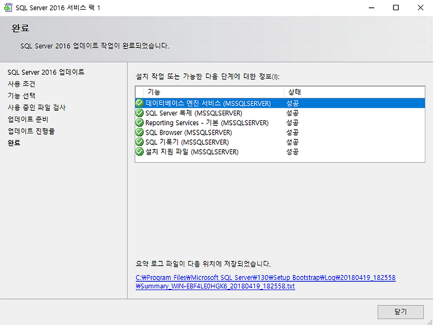Click 성공 status of Reporting Services row
This screenshot has height=325, width=433.
[x=292, y=123]
